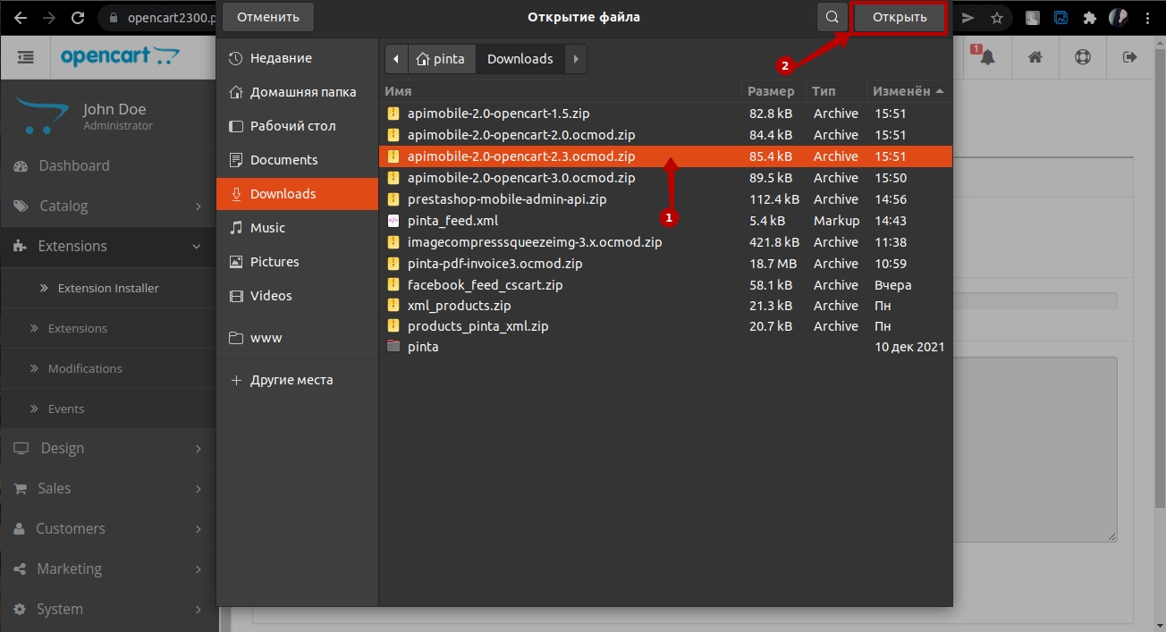
Task: Select pinta_feed.xml file
Action: [665, 221]
